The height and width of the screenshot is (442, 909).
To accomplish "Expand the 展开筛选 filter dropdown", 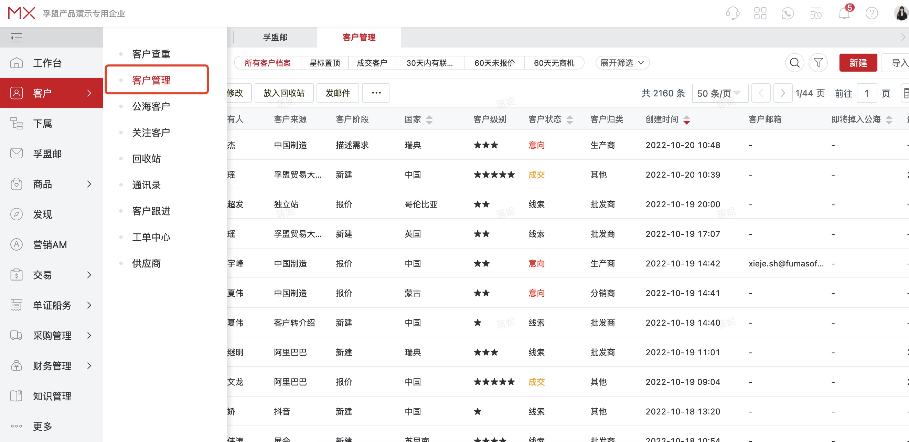I will pyautogui.click(x=622, y=63).
